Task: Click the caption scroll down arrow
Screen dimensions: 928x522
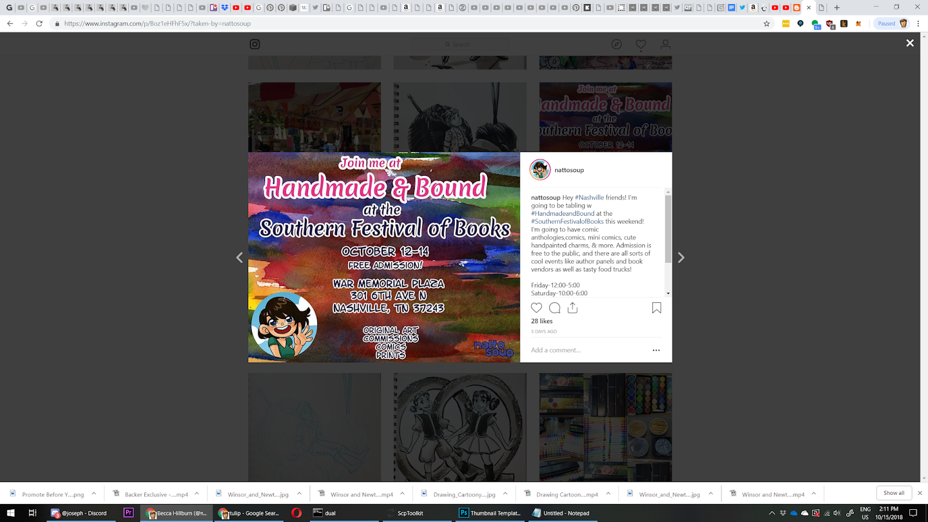Action: (668, 293)
